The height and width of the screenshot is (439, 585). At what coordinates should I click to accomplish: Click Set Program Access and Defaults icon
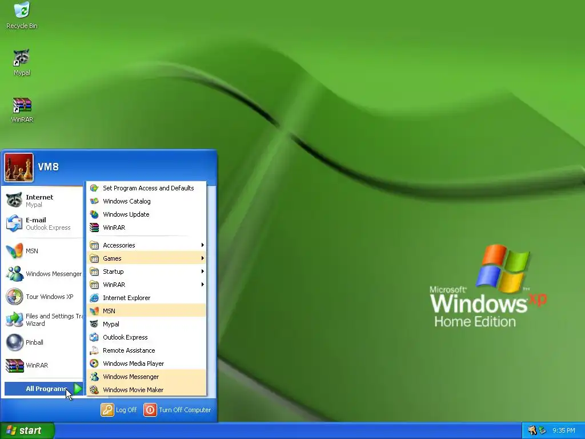pyautogui.click(x=94, y=188)
